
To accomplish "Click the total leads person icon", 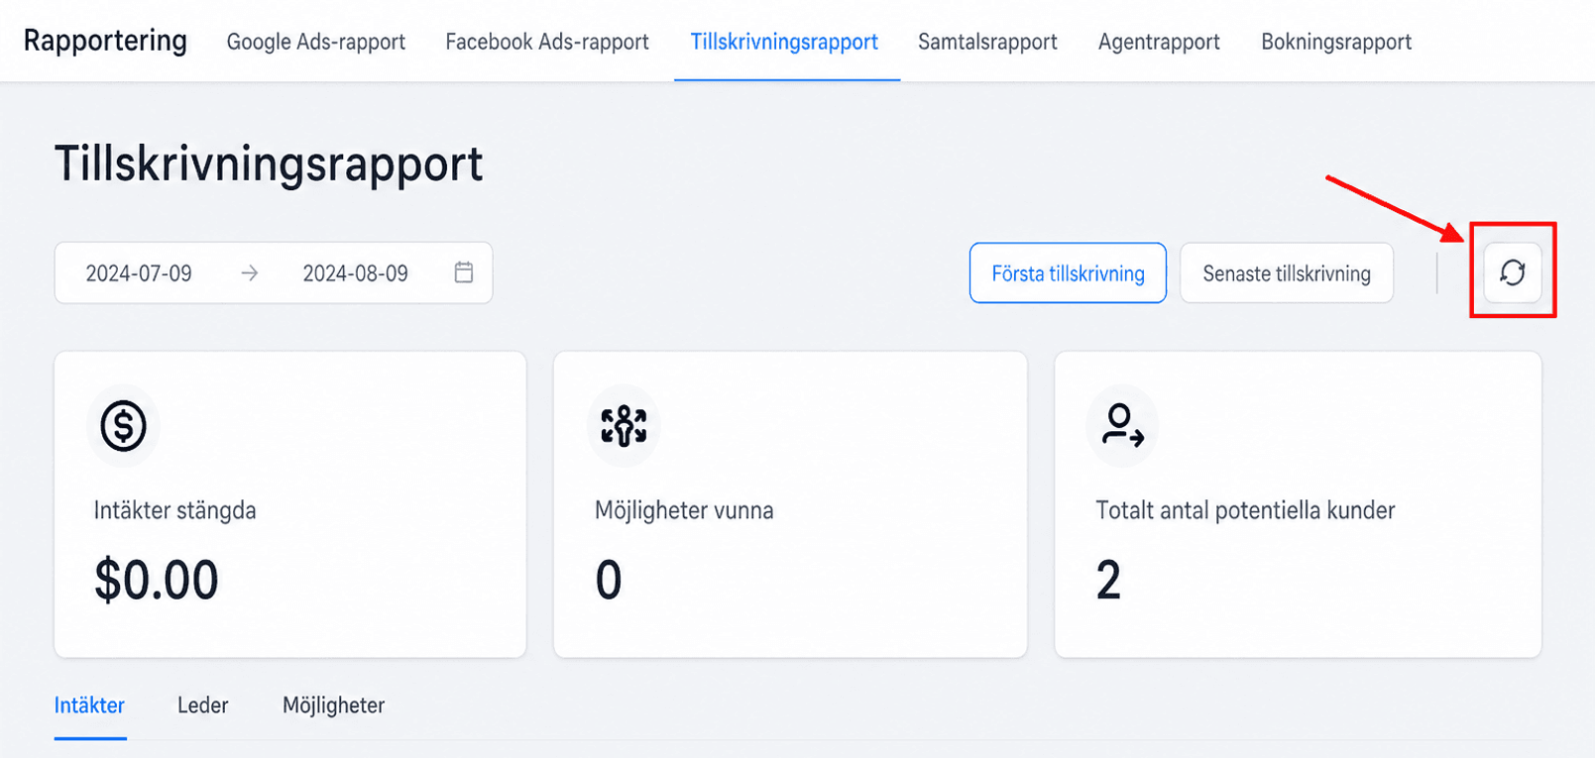I will (1123, 426).
